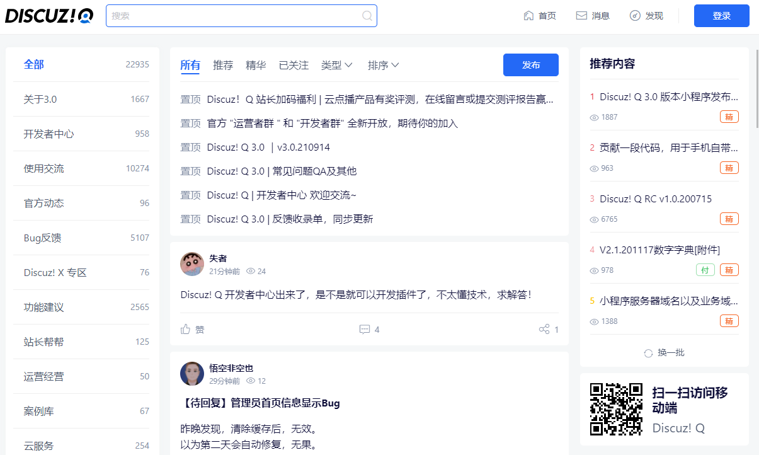
Task: Open pinned post v3.0.210914
Action: point(268,147)
